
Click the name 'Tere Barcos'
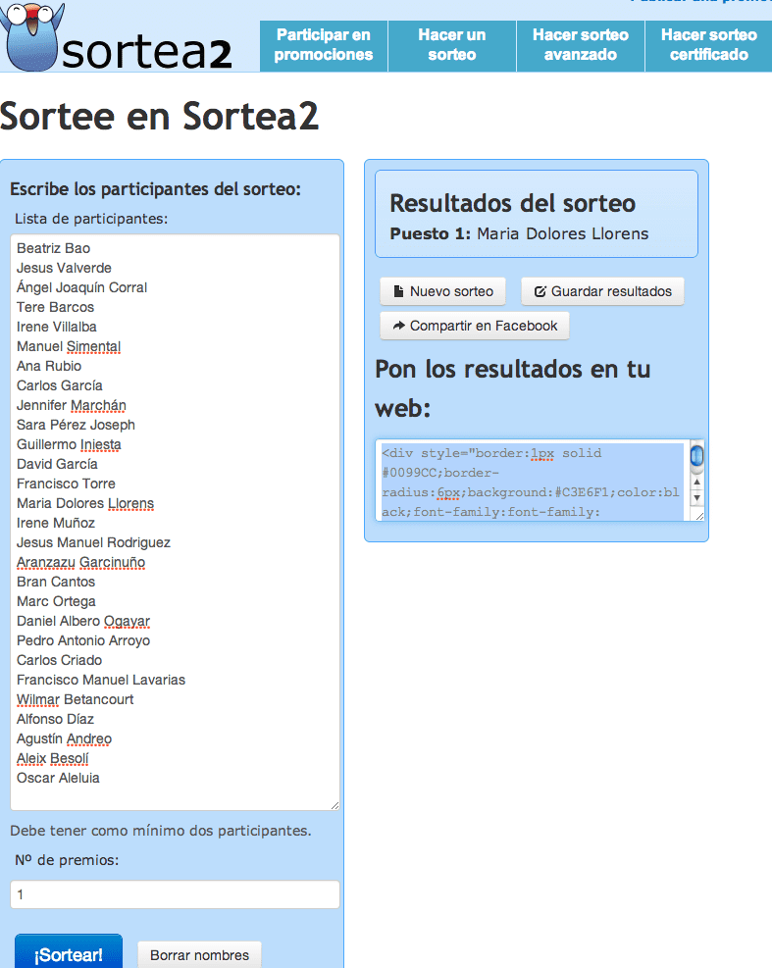coord(56,307)
